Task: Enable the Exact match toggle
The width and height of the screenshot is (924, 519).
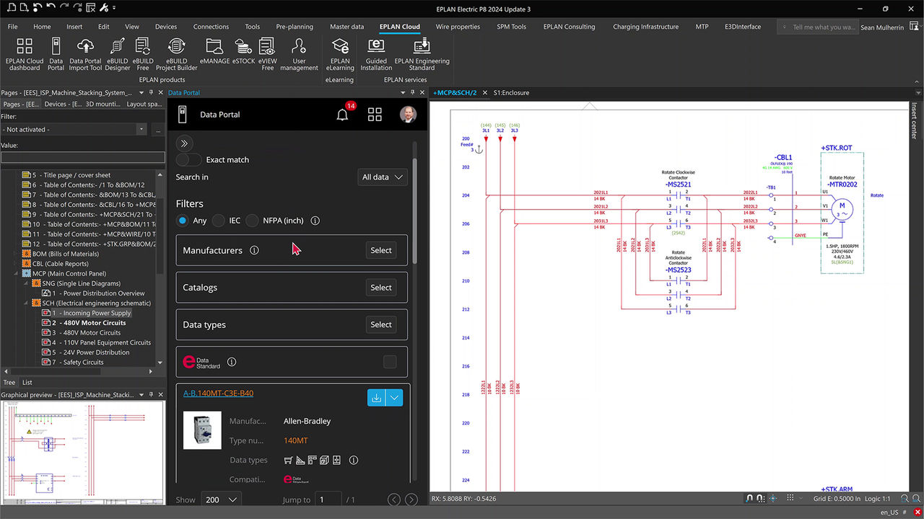Action: coord(188,159)
